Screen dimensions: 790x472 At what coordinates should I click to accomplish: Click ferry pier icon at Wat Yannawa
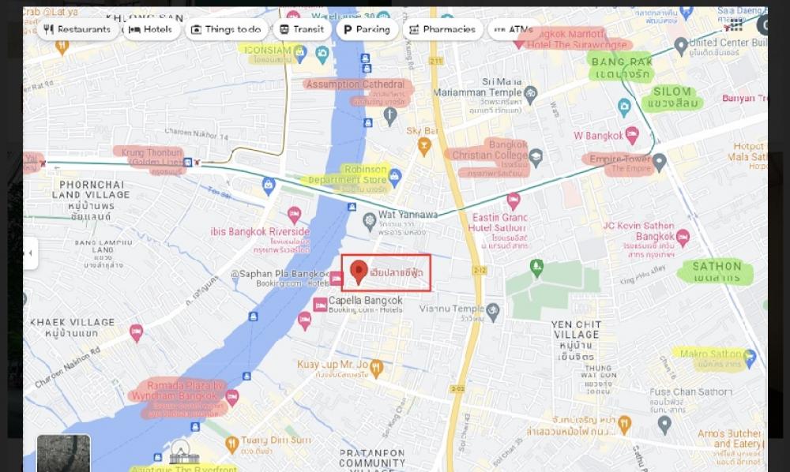coord(352,207)
